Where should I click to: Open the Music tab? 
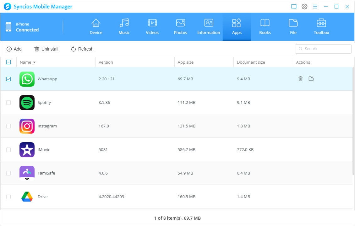coord(124,27)
